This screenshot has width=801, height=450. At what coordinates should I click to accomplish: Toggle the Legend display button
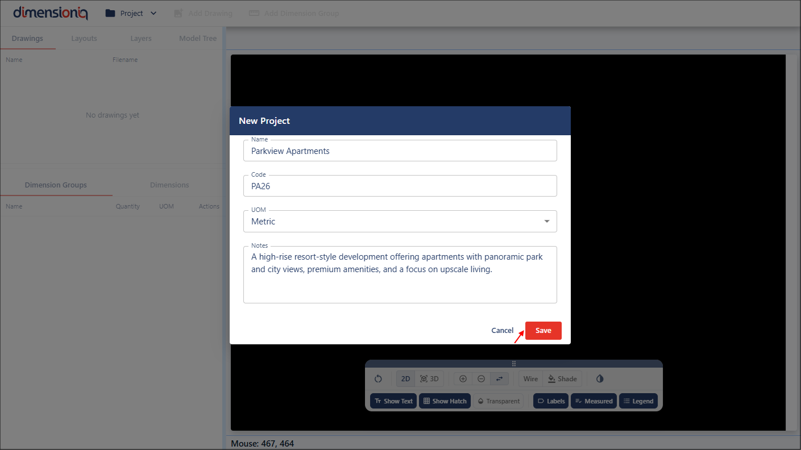[638, 401]
